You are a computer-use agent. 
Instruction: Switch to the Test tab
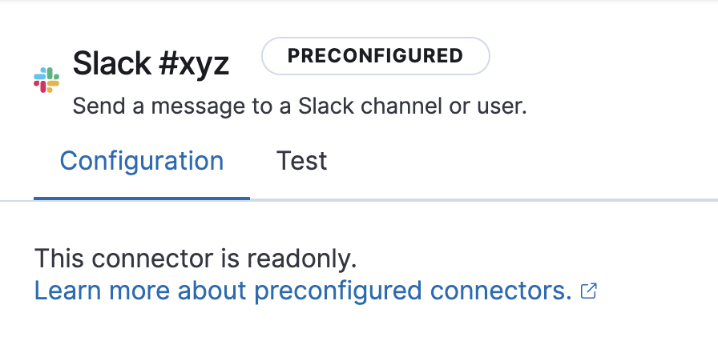click(x=301, y=161)
